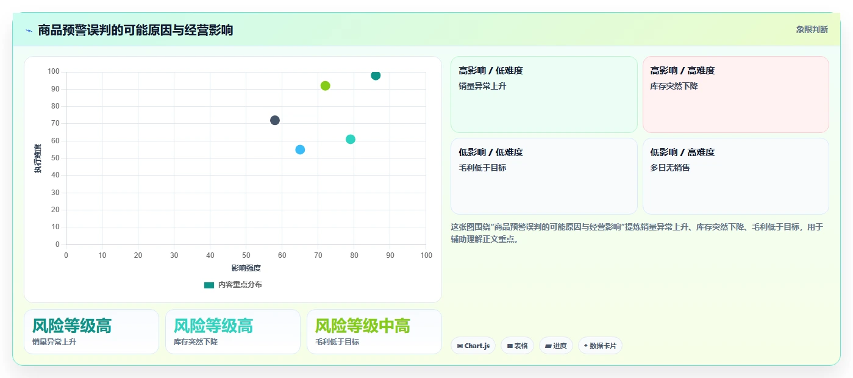This screenshot has width=853, height=378.
Task: Click 库存突然下降 in the pink quadrant card
Action: tap(674, 86)
